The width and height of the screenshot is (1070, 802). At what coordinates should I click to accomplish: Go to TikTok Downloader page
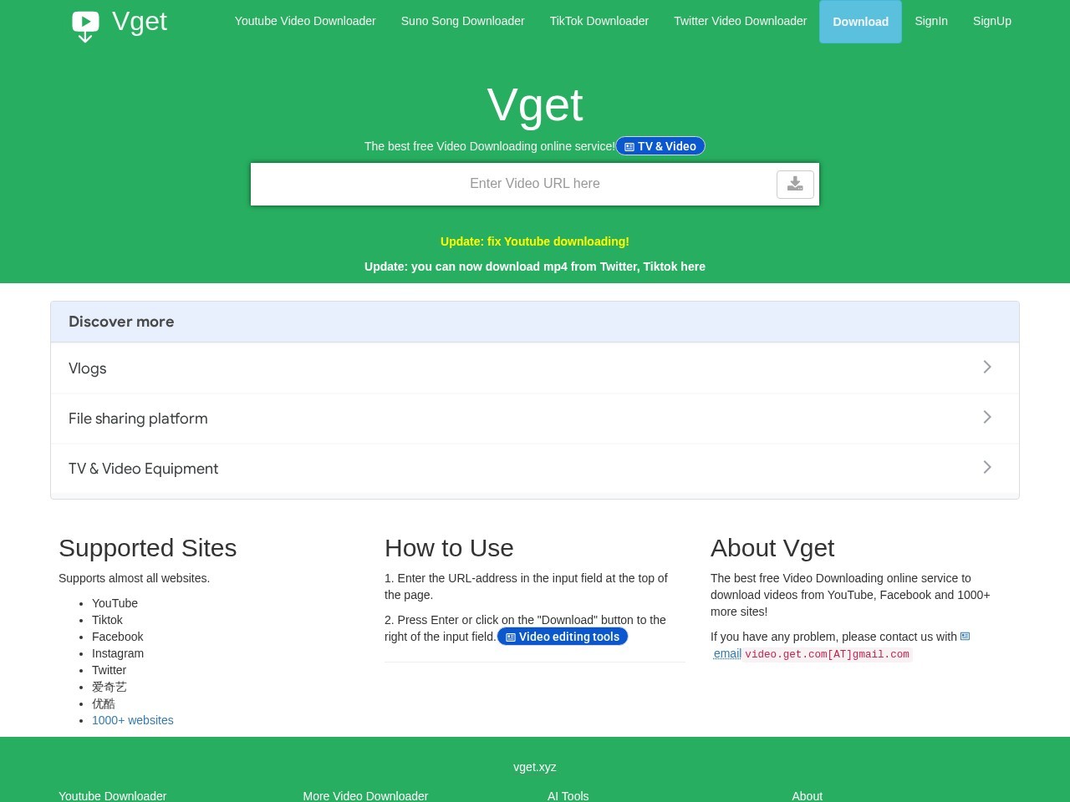tap(599, 21)
